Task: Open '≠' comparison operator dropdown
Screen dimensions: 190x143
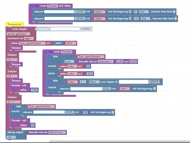Action: click(x=83, y=82)
